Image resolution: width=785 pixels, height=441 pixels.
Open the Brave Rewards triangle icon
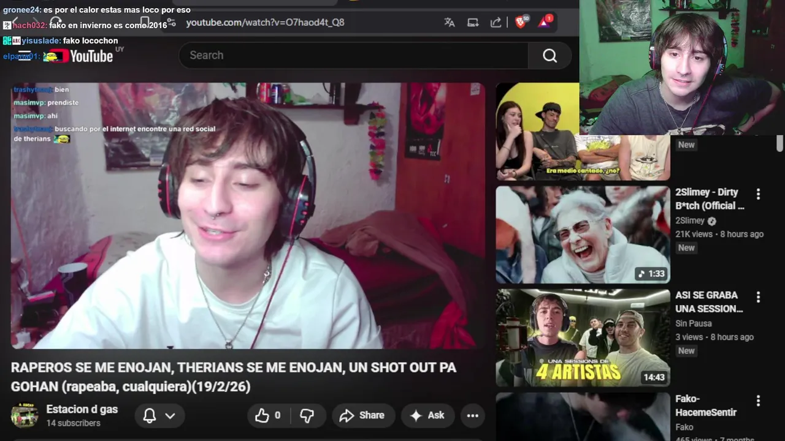click(545, 22)
